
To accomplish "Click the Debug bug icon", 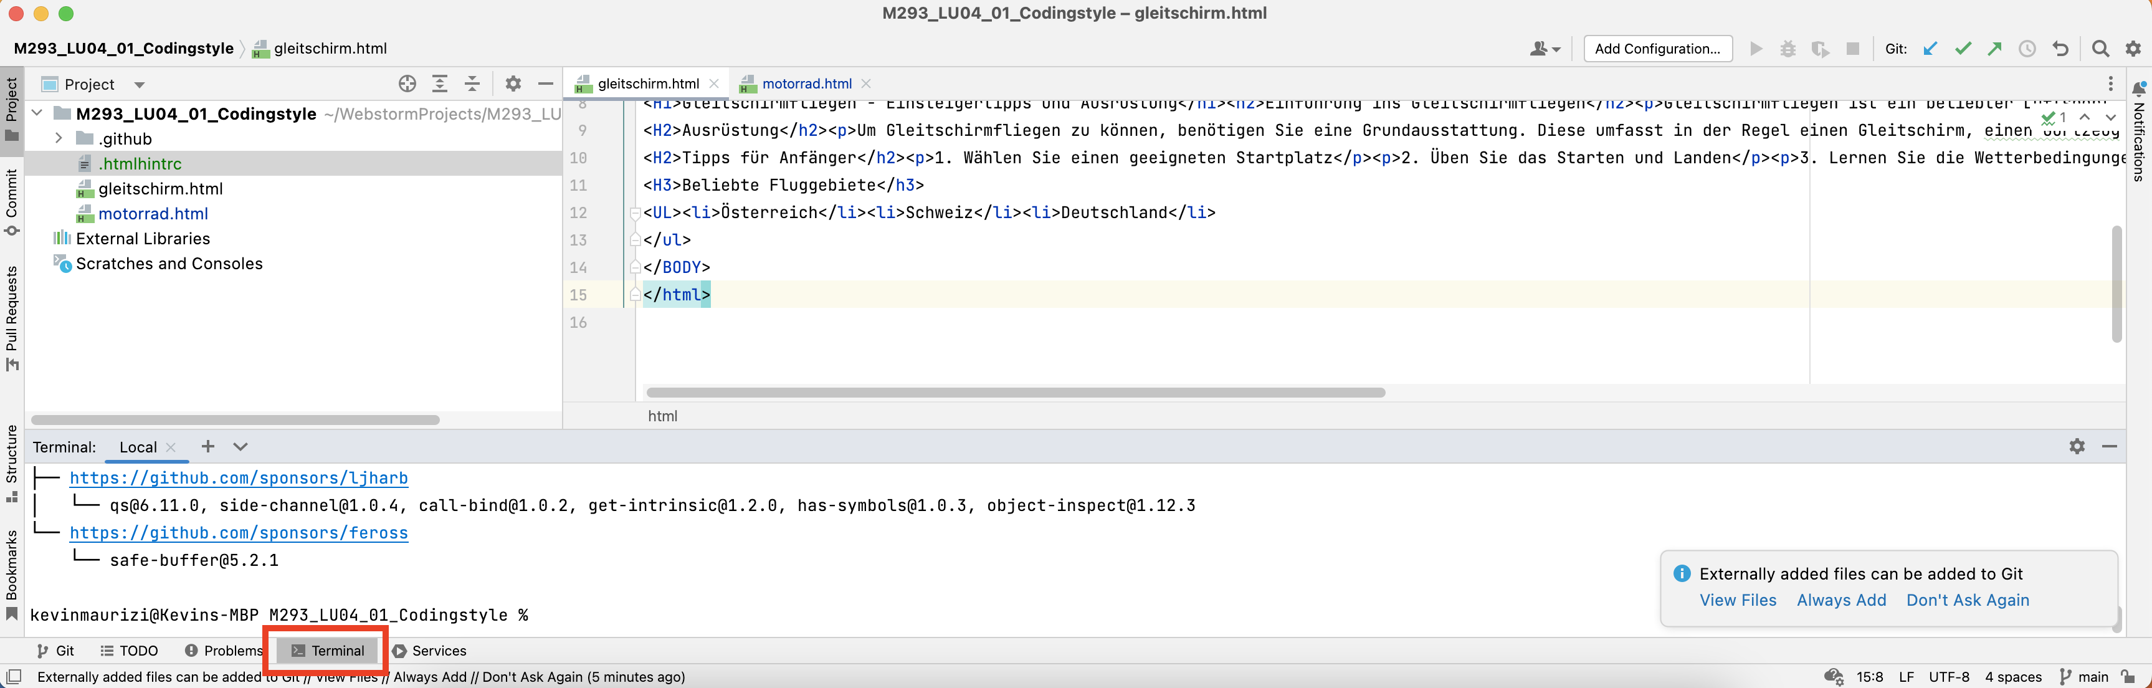I will point(1788,49).
